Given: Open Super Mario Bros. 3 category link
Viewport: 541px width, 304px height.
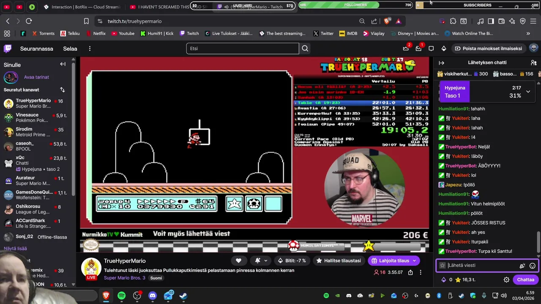Looking at the screenshot, I should [125, 278].
